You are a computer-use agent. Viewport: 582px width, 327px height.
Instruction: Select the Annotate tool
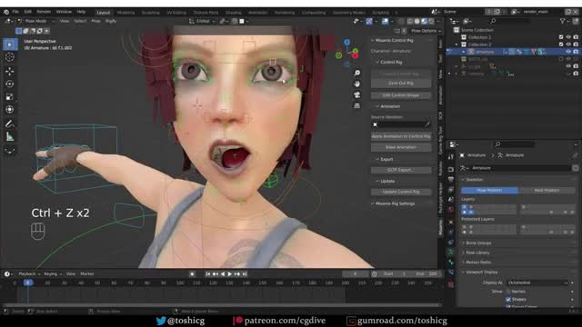point(10,124)
